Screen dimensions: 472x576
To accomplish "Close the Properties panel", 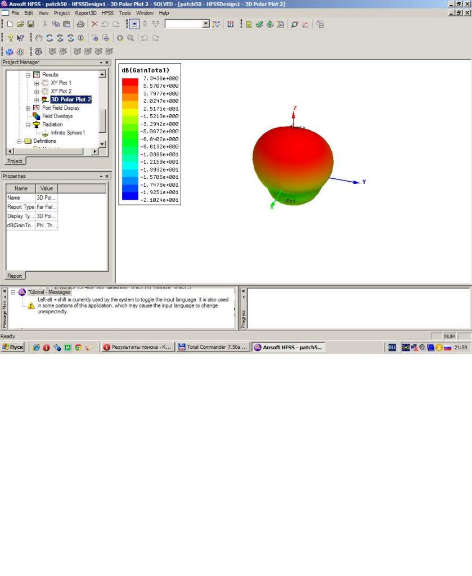I will [107, 177].
